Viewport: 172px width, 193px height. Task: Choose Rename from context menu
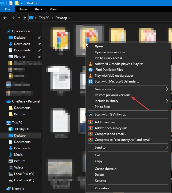(100, 180)
